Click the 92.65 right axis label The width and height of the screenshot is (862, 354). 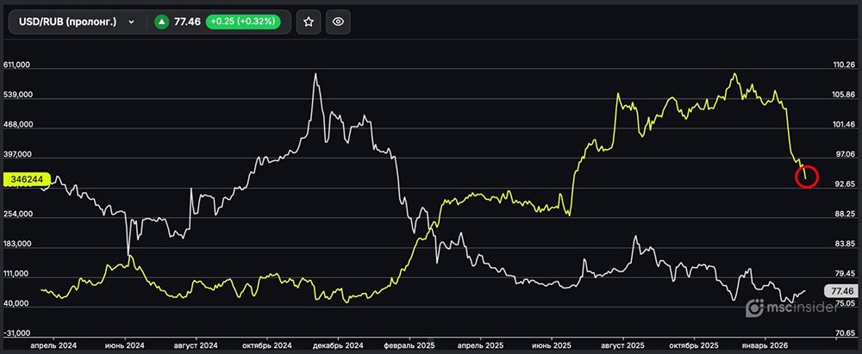(x=844, y=184)
